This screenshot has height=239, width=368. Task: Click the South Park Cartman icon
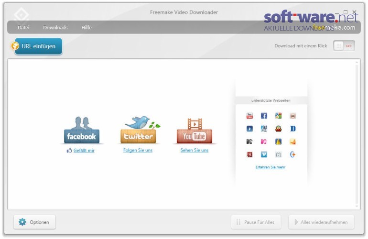[x=278, y=129]
